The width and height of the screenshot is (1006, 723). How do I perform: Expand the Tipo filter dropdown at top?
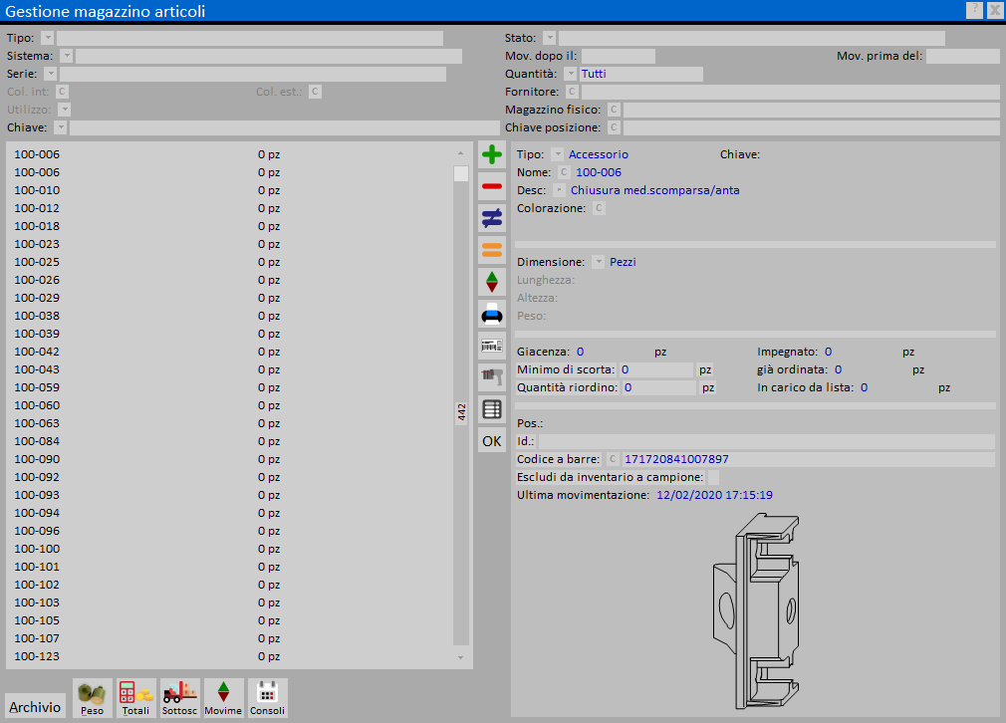pyautogui.click(x=48, y=38)
